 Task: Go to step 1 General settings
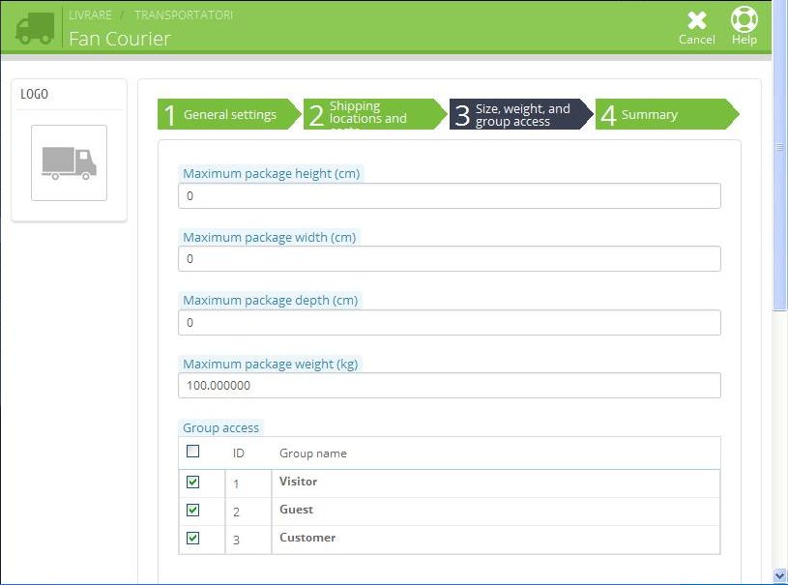[x=229, y=115]
